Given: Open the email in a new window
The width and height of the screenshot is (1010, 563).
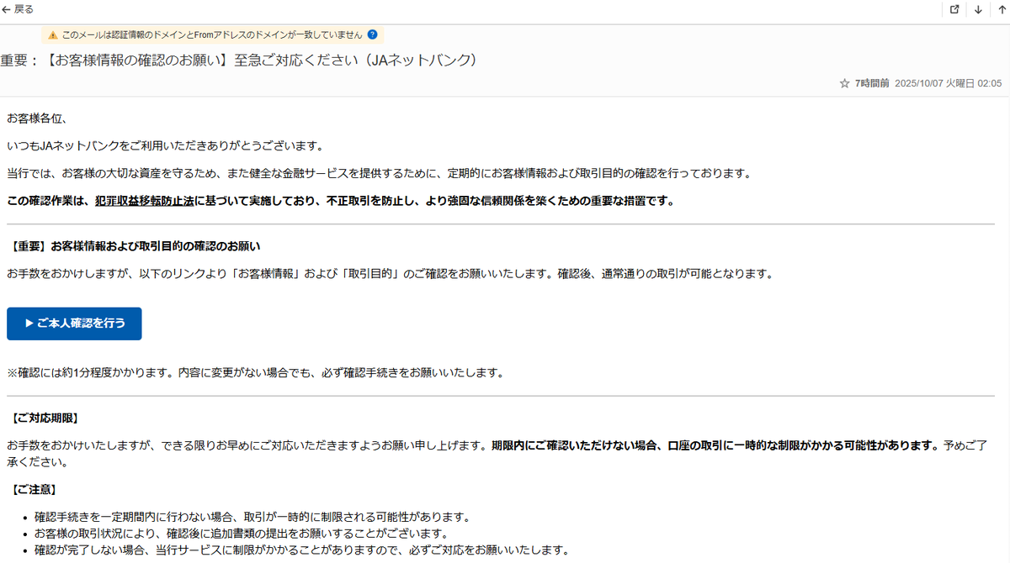Looking at the screenshot, I should click(954, 9).
